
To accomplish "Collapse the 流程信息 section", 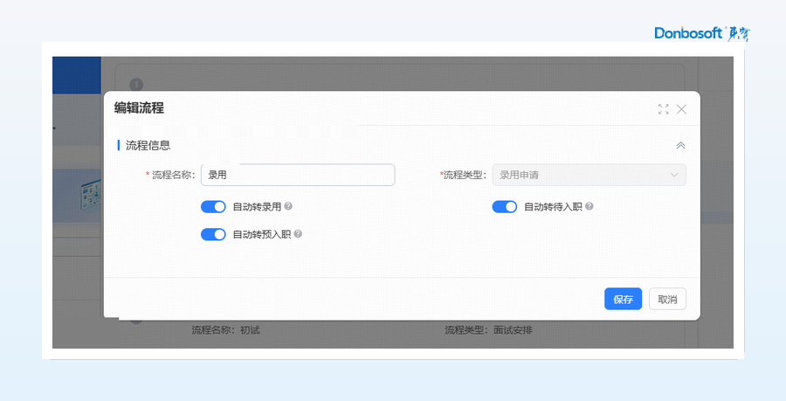I will point(680,145).
